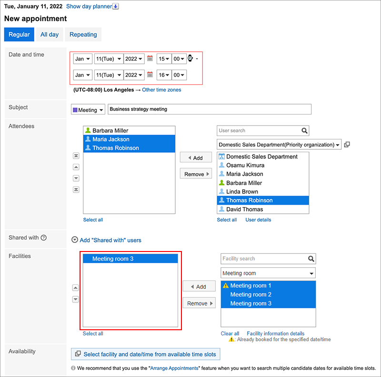Viewport: 381px width, 377px height.
Task: Select Domestic Sales Department organization entry
Action: point(263,157)
